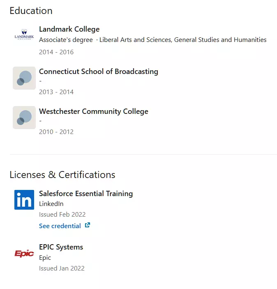Image resolution: width=277 pixels, height=289 pixels.
Task: Click the Connecticut School of Broadcasting placeholder logo
Action: tap(24, 78)
